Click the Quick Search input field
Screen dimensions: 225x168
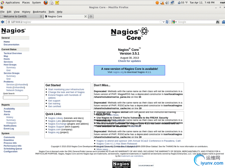click(15, 98)
